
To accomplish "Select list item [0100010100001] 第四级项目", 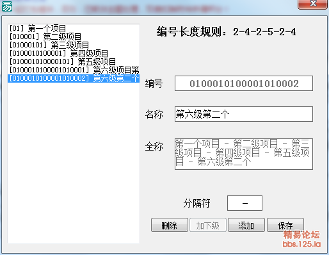I will point(74,53).
